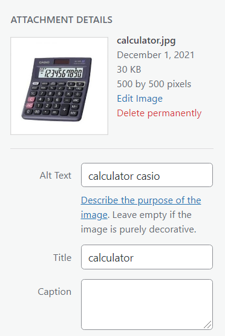Focus the Title field containing calculator
Image resolution: width=225 pixels, height=336 pixels.
[147, 257]
